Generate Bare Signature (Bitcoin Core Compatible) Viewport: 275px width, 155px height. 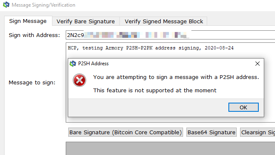[x=126, y=132]
